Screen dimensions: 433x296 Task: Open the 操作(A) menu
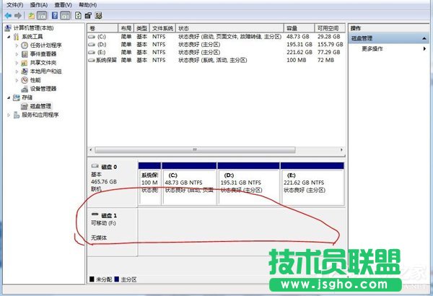(x=38, y=4)
